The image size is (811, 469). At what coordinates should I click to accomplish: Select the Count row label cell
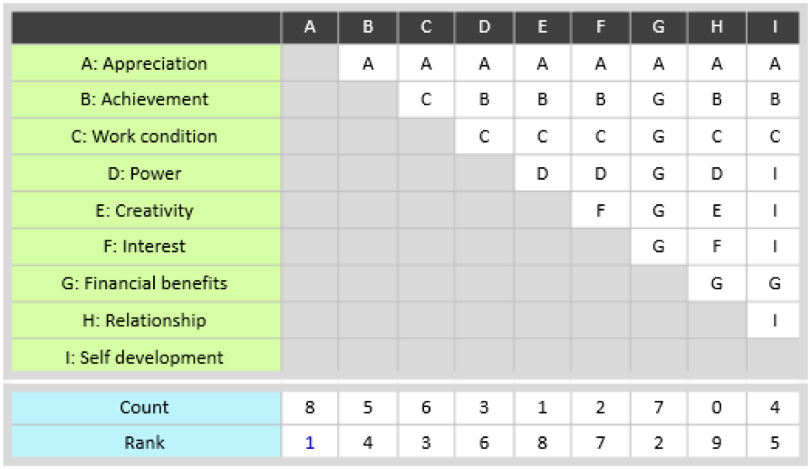(x=146, y=408)
